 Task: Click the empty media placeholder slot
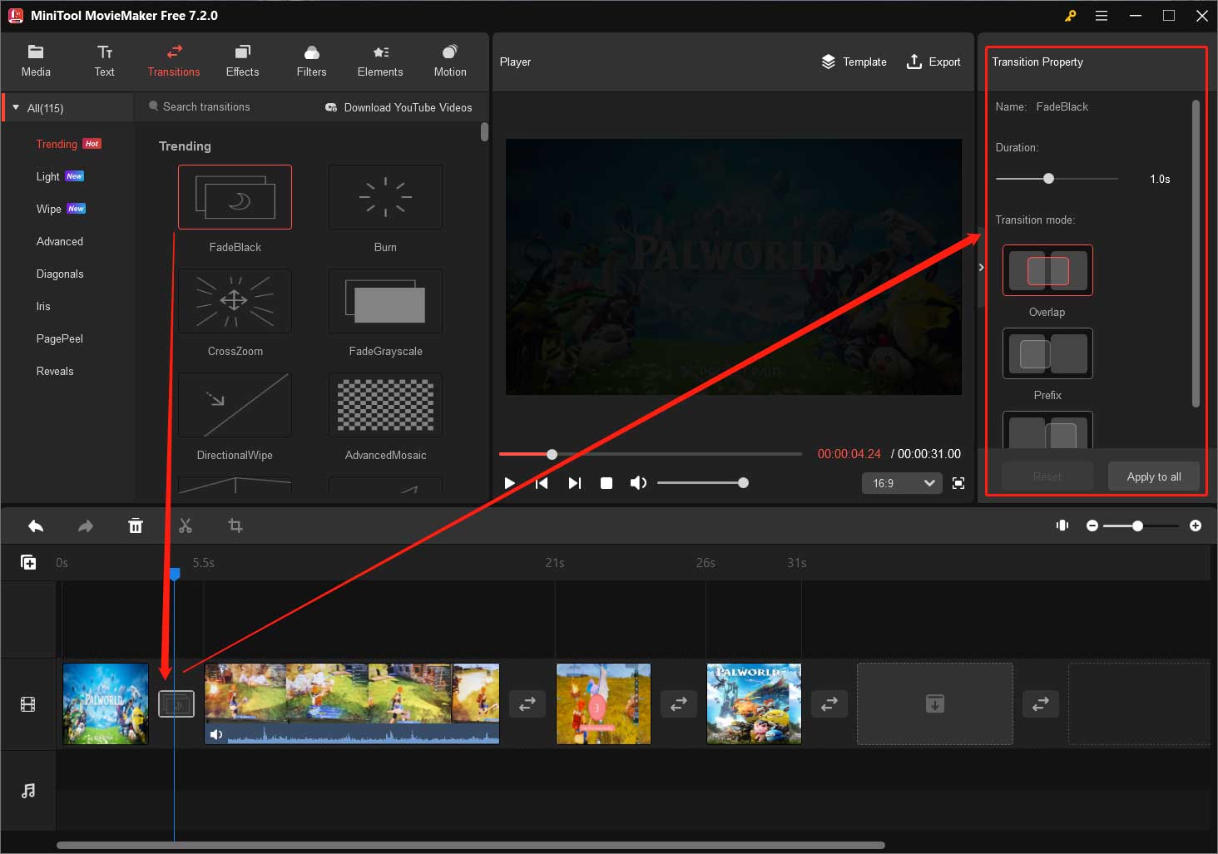[x=935, y=703]
